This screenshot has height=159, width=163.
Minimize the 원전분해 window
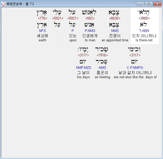point(140,4)
